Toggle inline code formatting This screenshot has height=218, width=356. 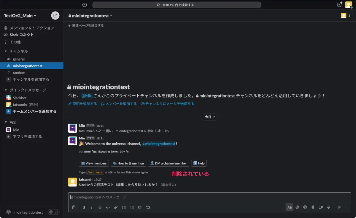click(x=108, y=207)
